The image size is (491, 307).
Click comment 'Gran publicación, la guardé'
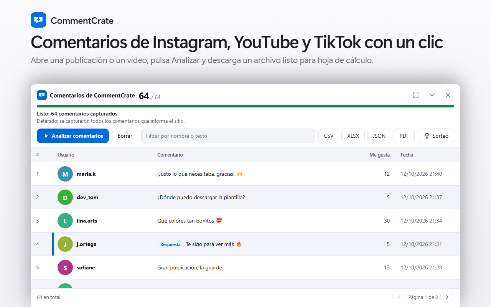pos(189,267)
